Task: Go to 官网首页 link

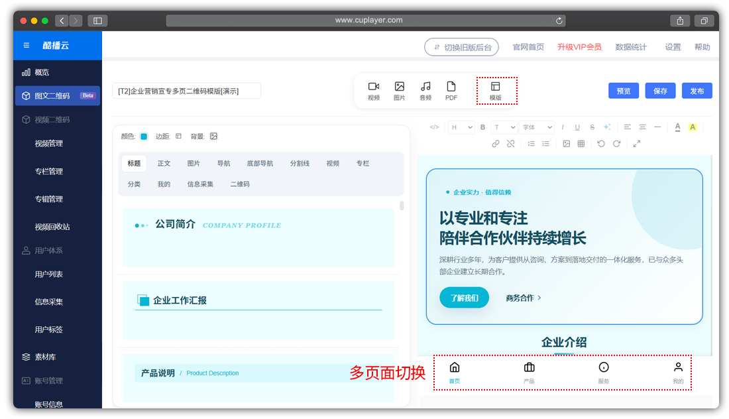Action: tap(528, 47)
